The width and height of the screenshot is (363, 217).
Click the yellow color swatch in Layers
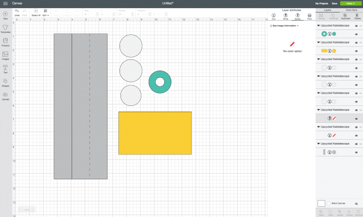334,51
